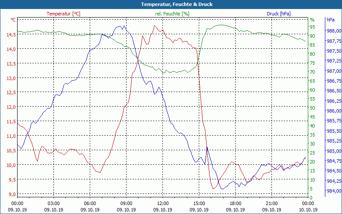Click the "13,5" temperature axis value
This screenshot has height=214, width=342.
(x=12, y=63)
